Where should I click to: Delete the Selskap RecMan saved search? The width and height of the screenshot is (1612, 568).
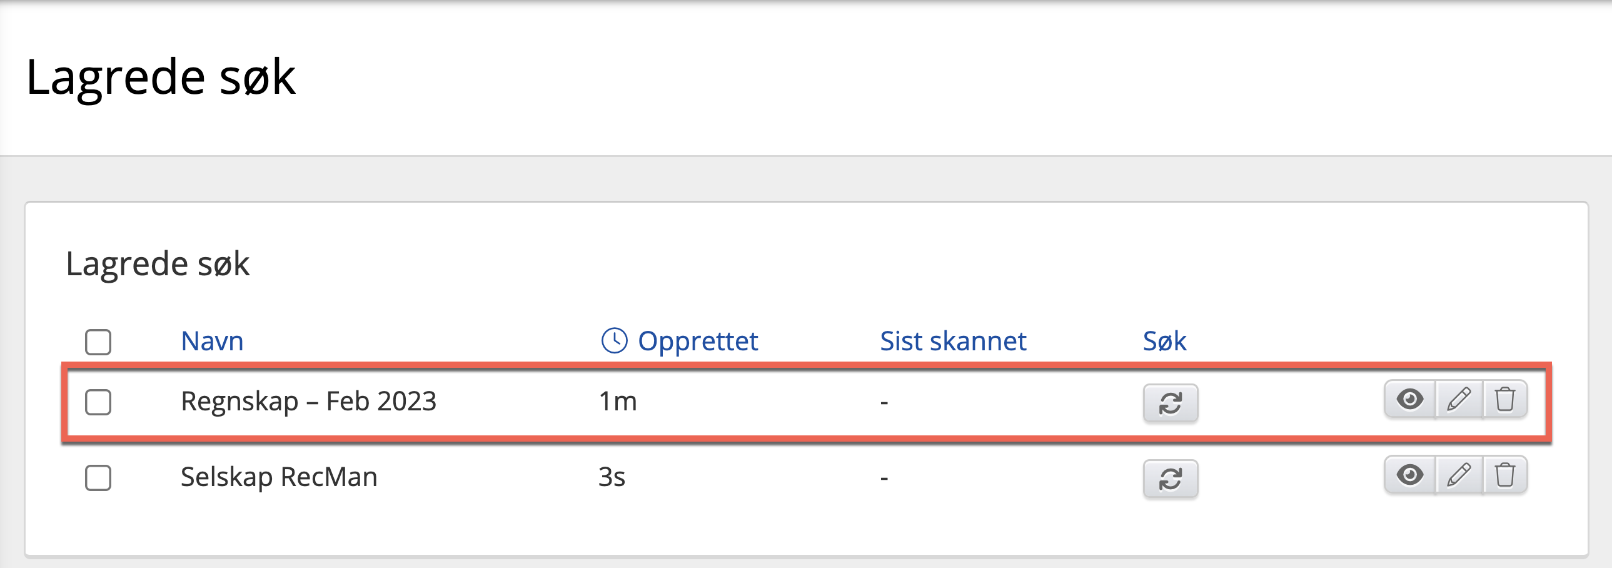[x=1505, y=475]
